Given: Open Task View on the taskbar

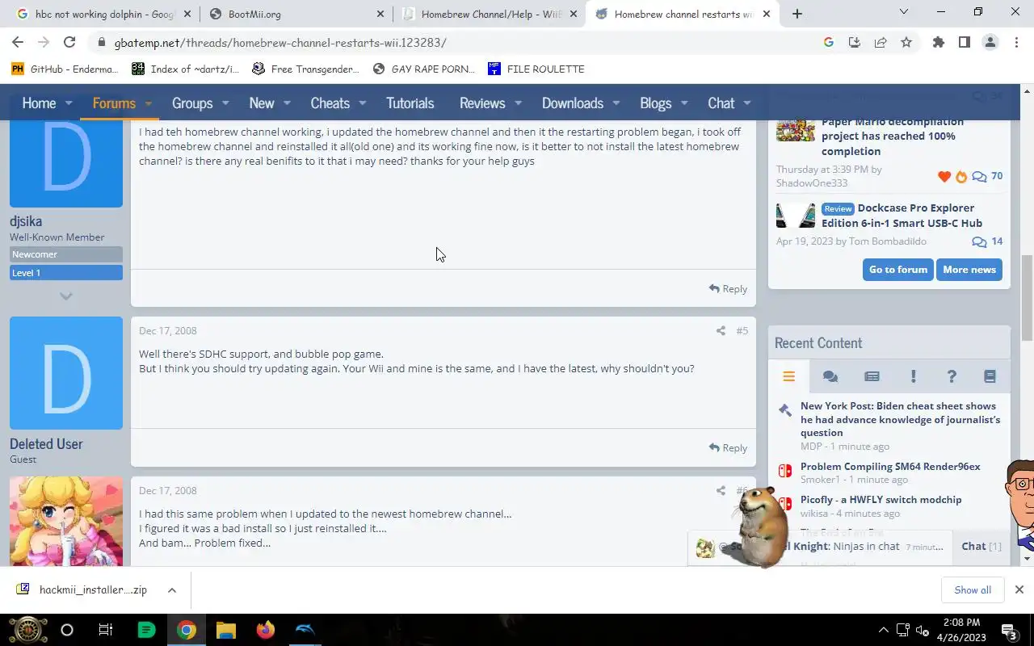Looking at the screenshot, I should point(105,630).
